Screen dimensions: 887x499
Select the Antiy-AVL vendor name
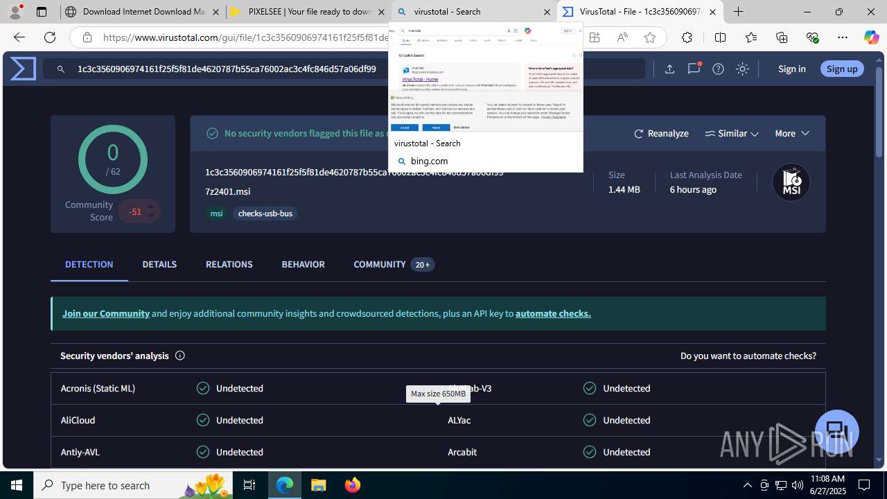point(80,452)
